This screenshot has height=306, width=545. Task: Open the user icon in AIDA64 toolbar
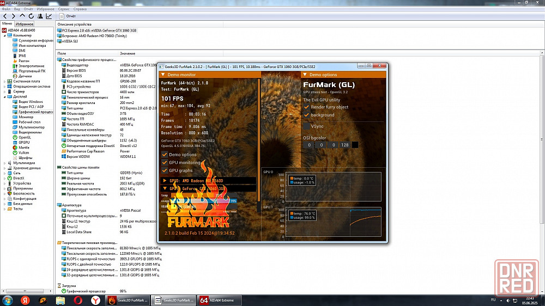pos(40,16)
